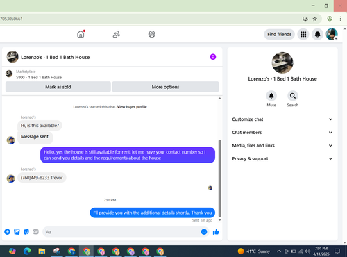Open the weather widget showing 41°C Sunny
Image resolution: width=347 pixels, height=257 pixels.
pyautogui.click(x=254, y=251)
